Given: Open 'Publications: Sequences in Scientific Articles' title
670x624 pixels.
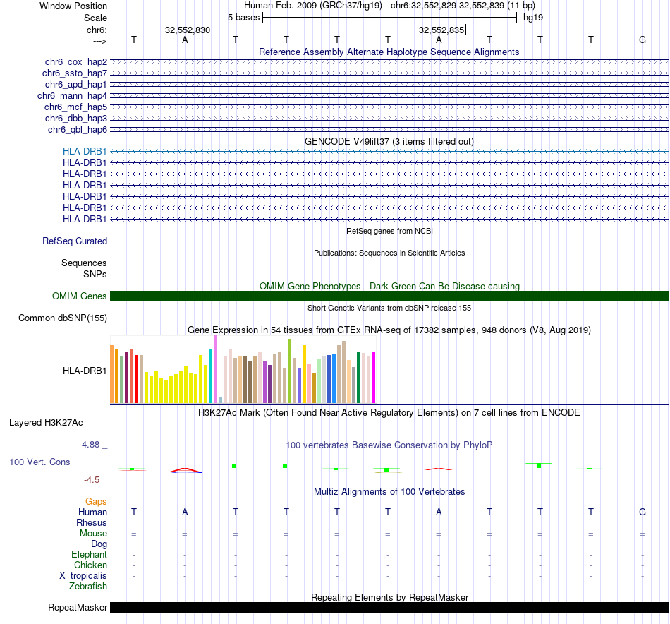Looking at the screenshot, I should tap(389, 253).
